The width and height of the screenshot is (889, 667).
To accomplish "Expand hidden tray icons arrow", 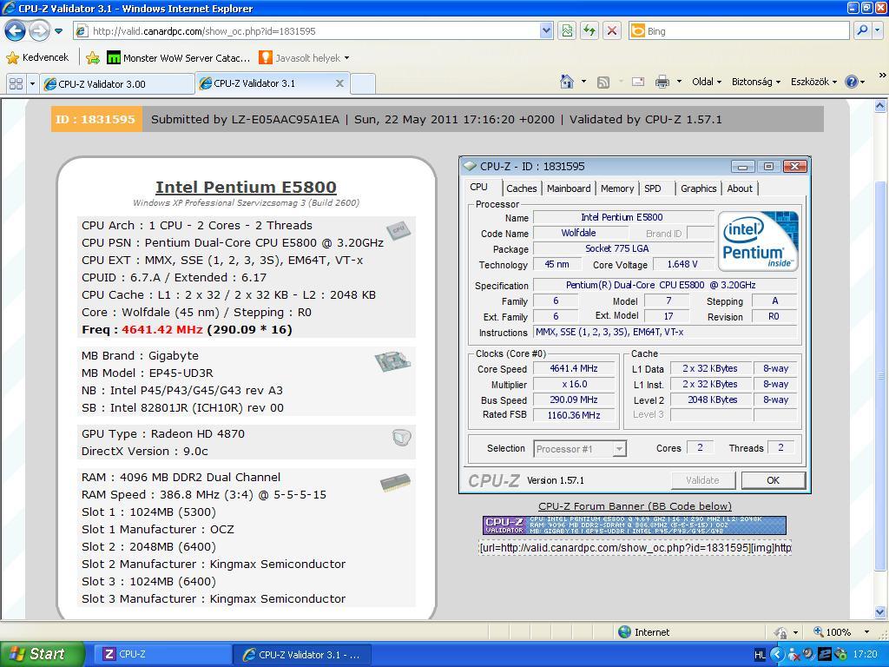I will coord(777,655).
